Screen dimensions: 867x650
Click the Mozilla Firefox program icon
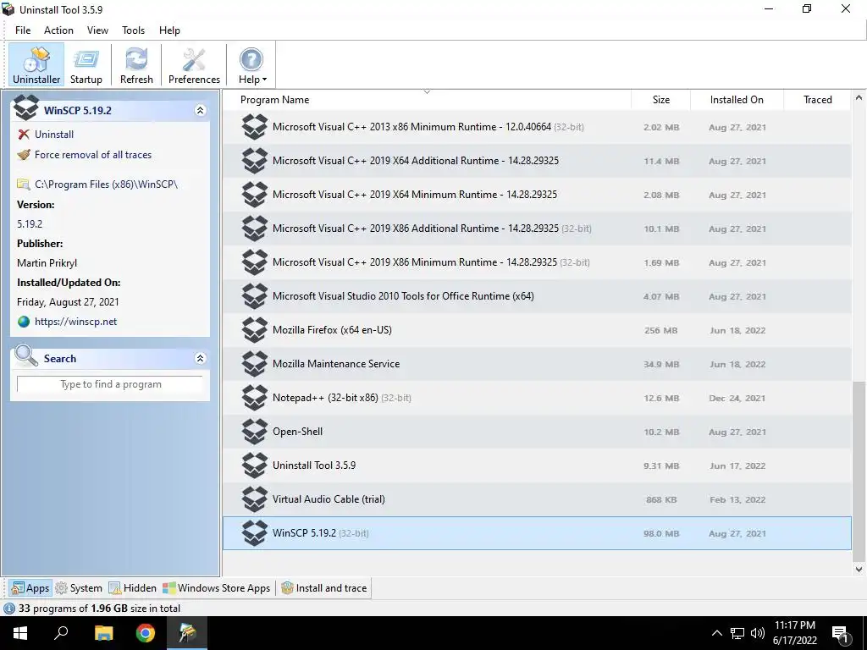coord(254,330)
